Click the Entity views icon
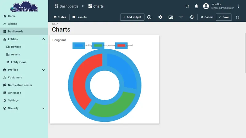Screen dimensions: 246x138 tap(8, 62)
